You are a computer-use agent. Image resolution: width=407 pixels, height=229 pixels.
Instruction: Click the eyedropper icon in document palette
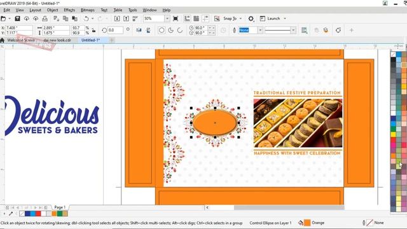[x=11, y=214]
